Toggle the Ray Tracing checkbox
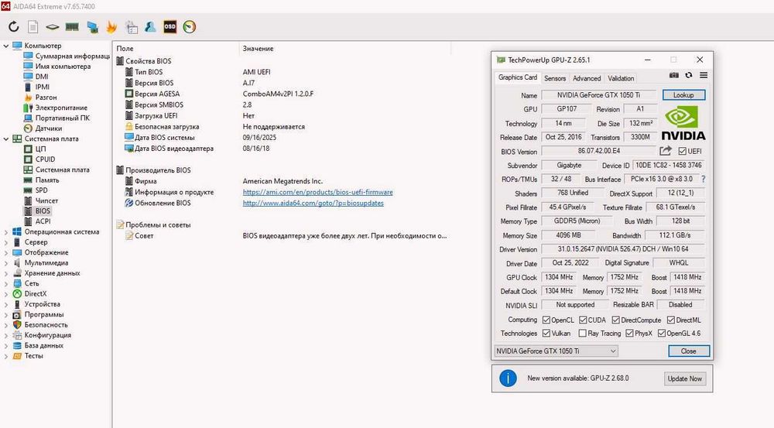 [583, 334]
